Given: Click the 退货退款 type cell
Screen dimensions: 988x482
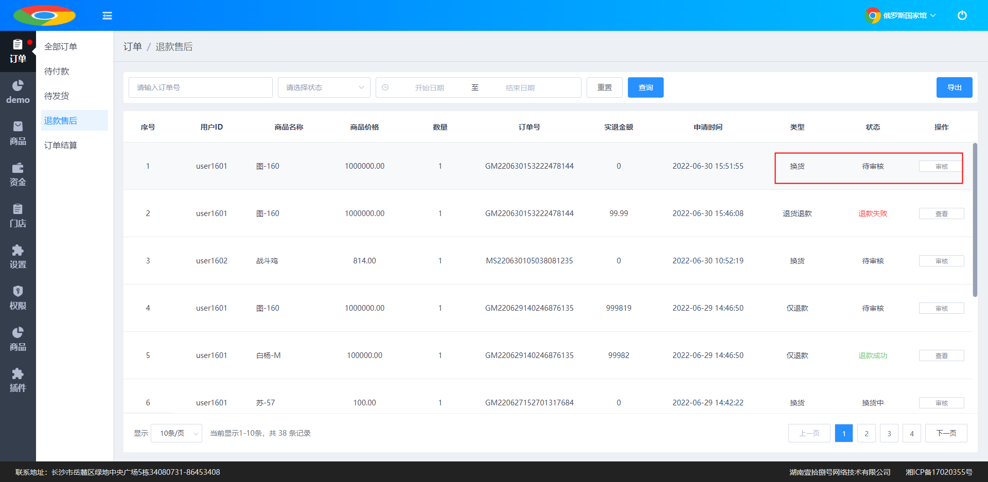Looking at the screenshot, I should [797, 213].
